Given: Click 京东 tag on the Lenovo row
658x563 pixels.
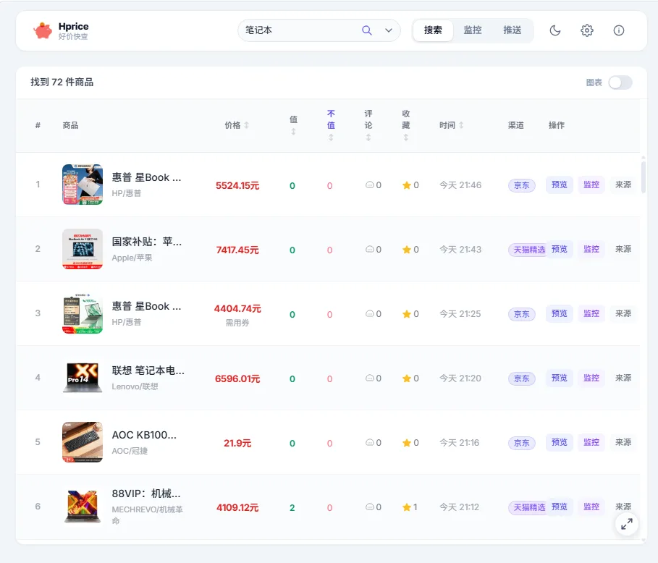Looking at the screenshot, I should 522,378.
